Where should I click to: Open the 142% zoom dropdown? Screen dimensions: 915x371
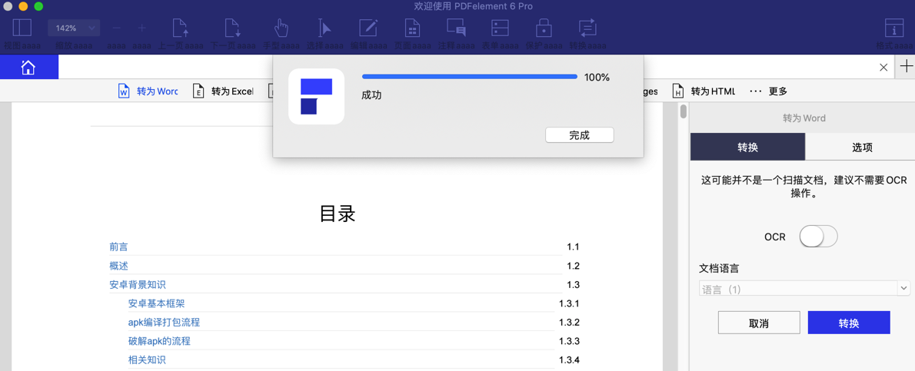74,28
